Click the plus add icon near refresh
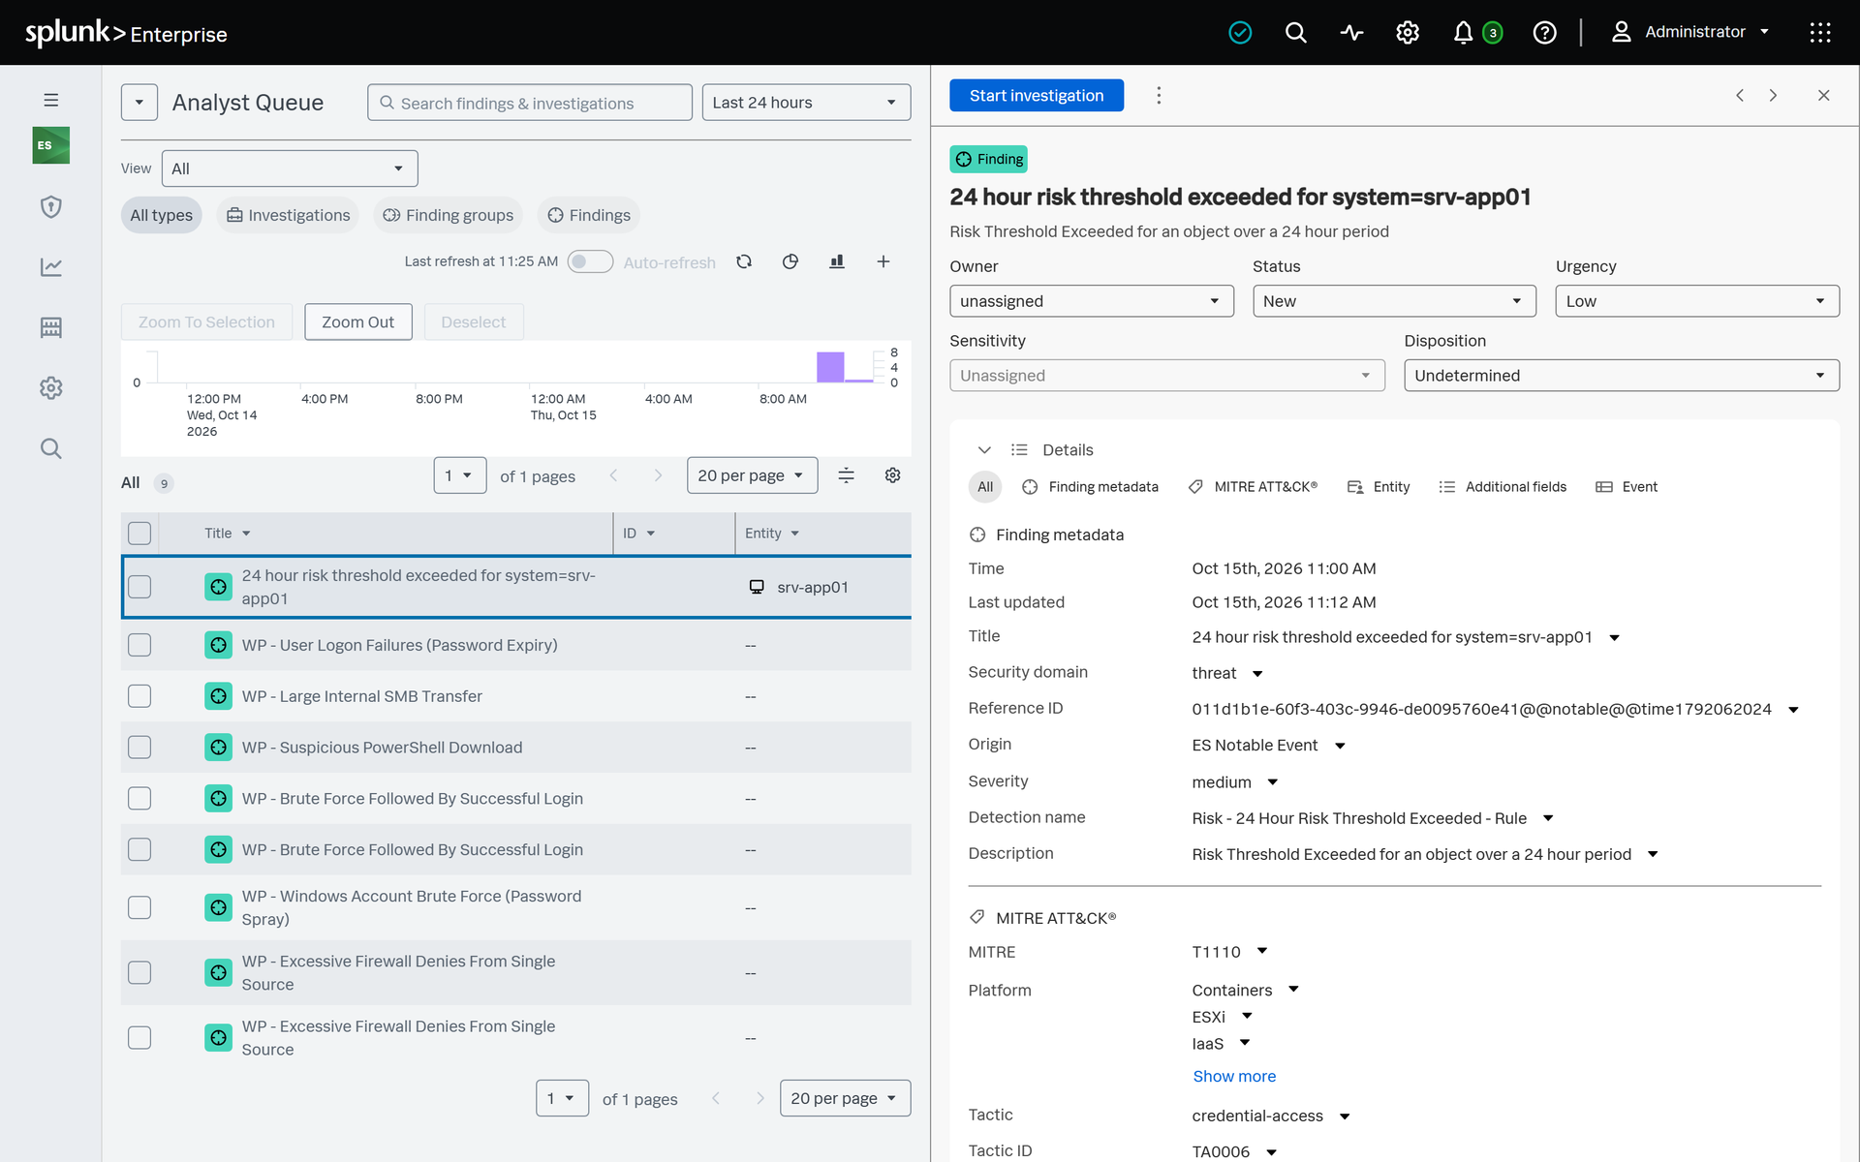 (x=883, y=261)
